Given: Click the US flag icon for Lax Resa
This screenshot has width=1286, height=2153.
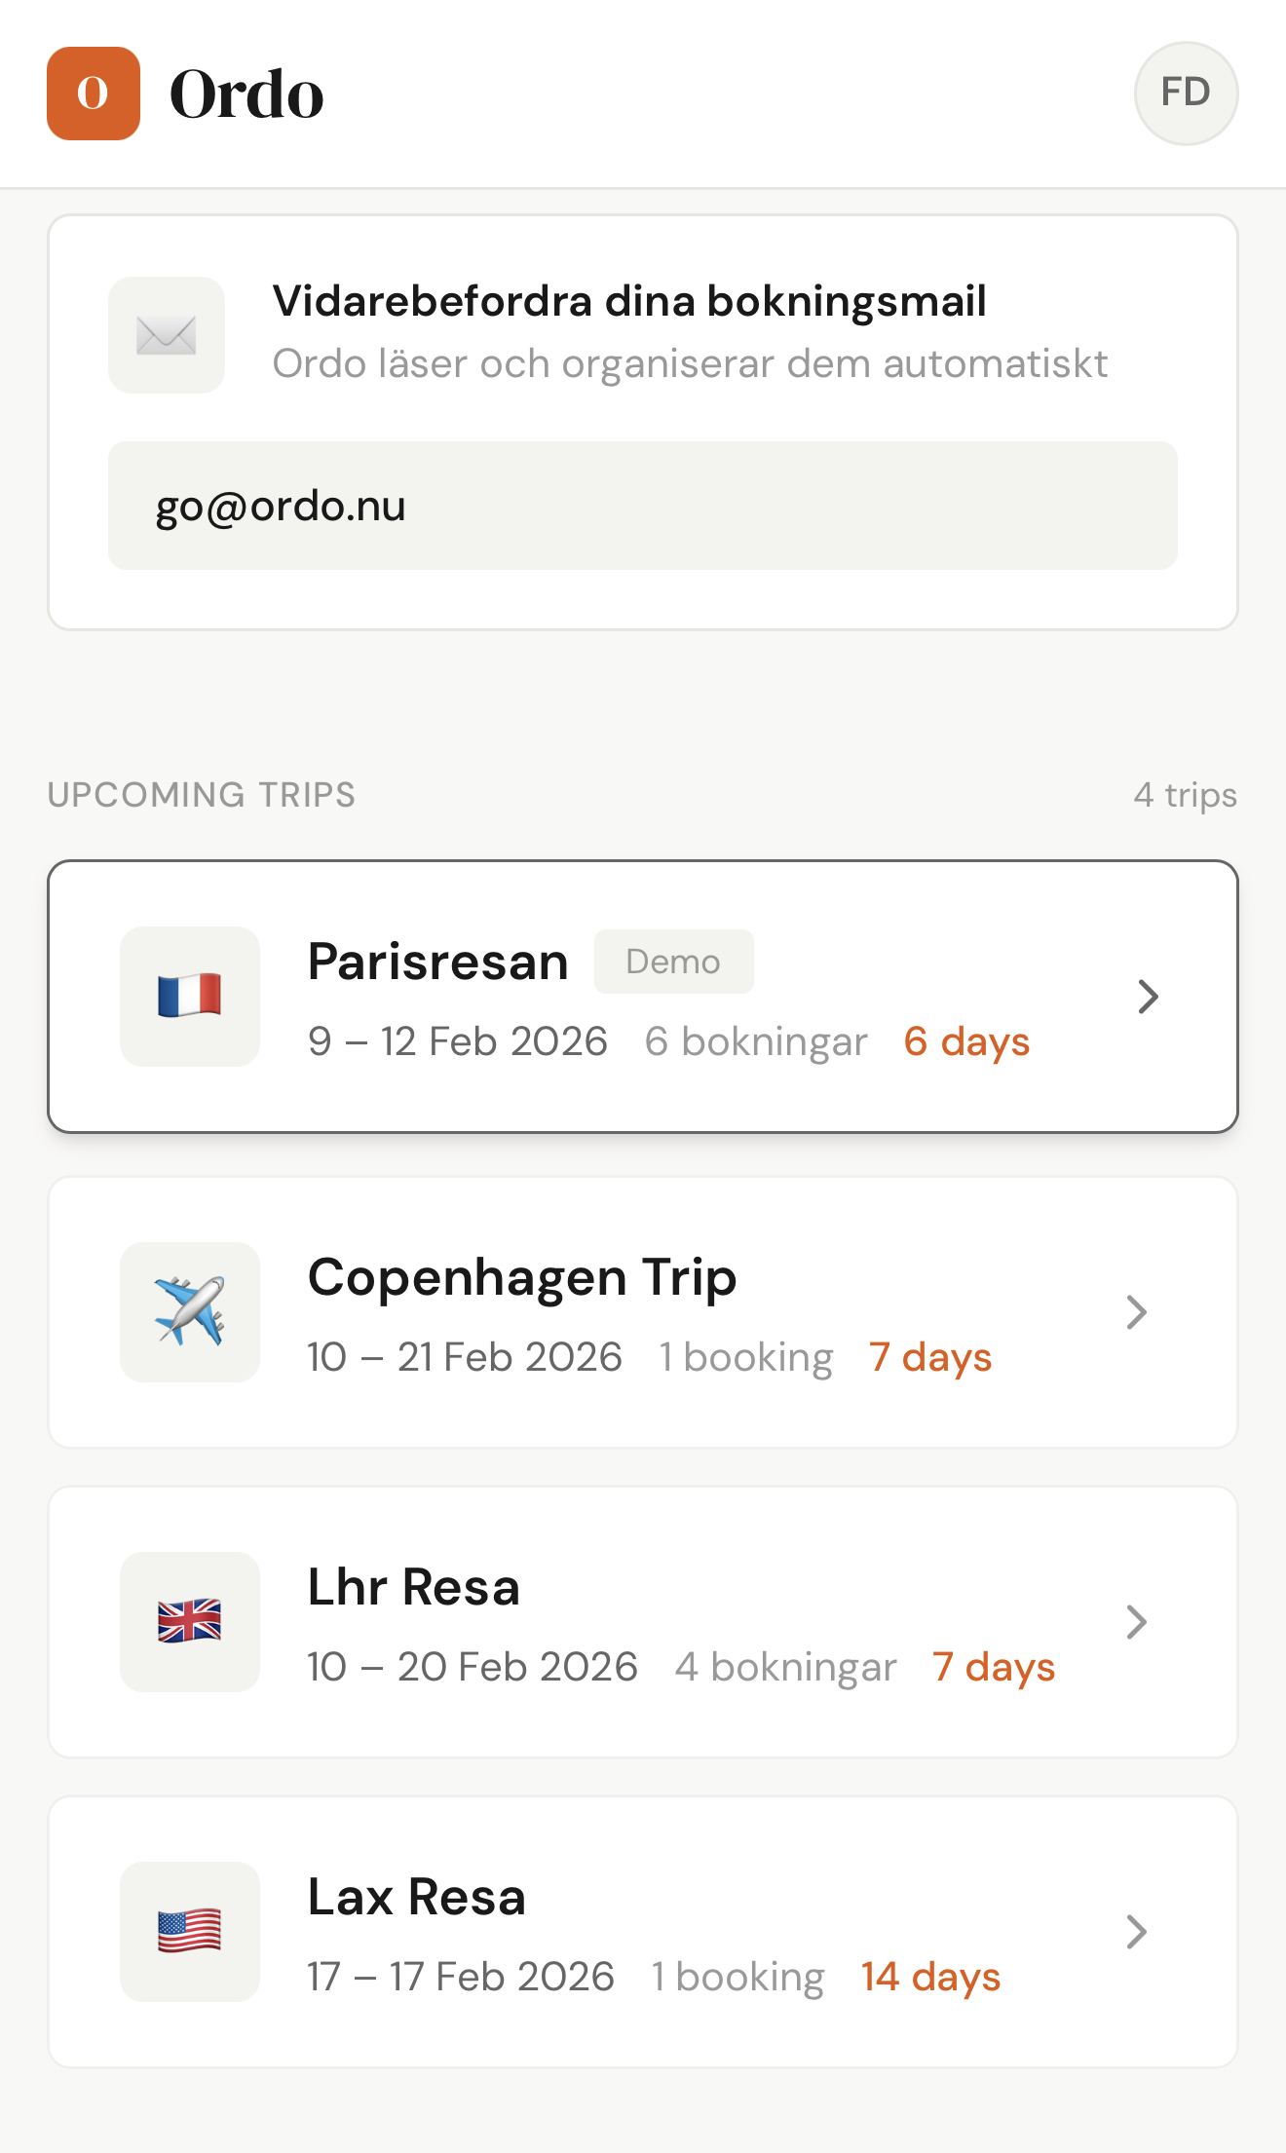Looking at the screenshot, I should (x=190, y=1932).
